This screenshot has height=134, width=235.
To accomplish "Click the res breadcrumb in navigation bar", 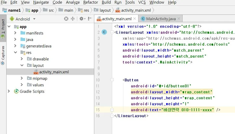I will pos(83,10).
